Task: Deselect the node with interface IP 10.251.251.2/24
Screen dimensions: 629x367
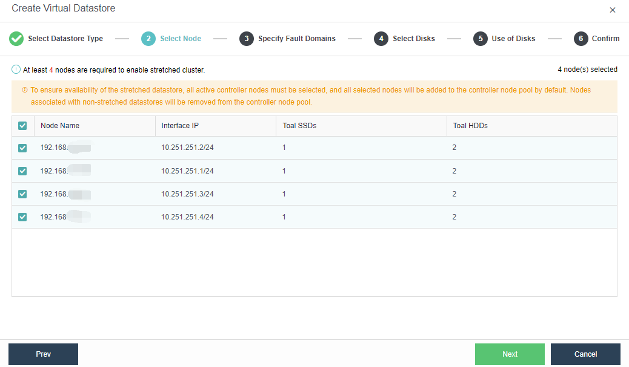Action: pos(22,148)
